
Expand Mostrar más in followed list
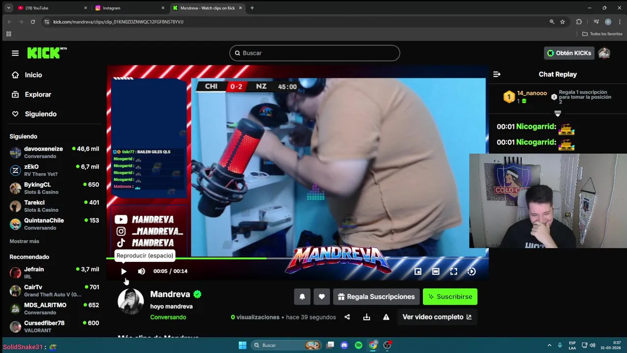tap(24, 241)
